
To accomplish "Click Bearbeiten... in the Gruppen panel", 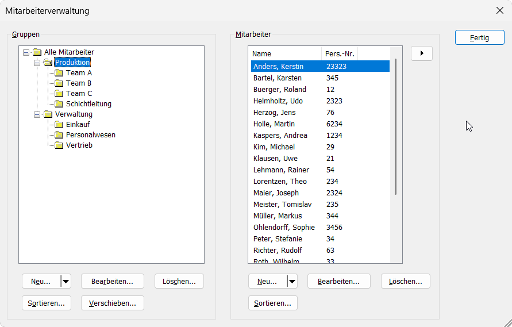I will point(112,281).
